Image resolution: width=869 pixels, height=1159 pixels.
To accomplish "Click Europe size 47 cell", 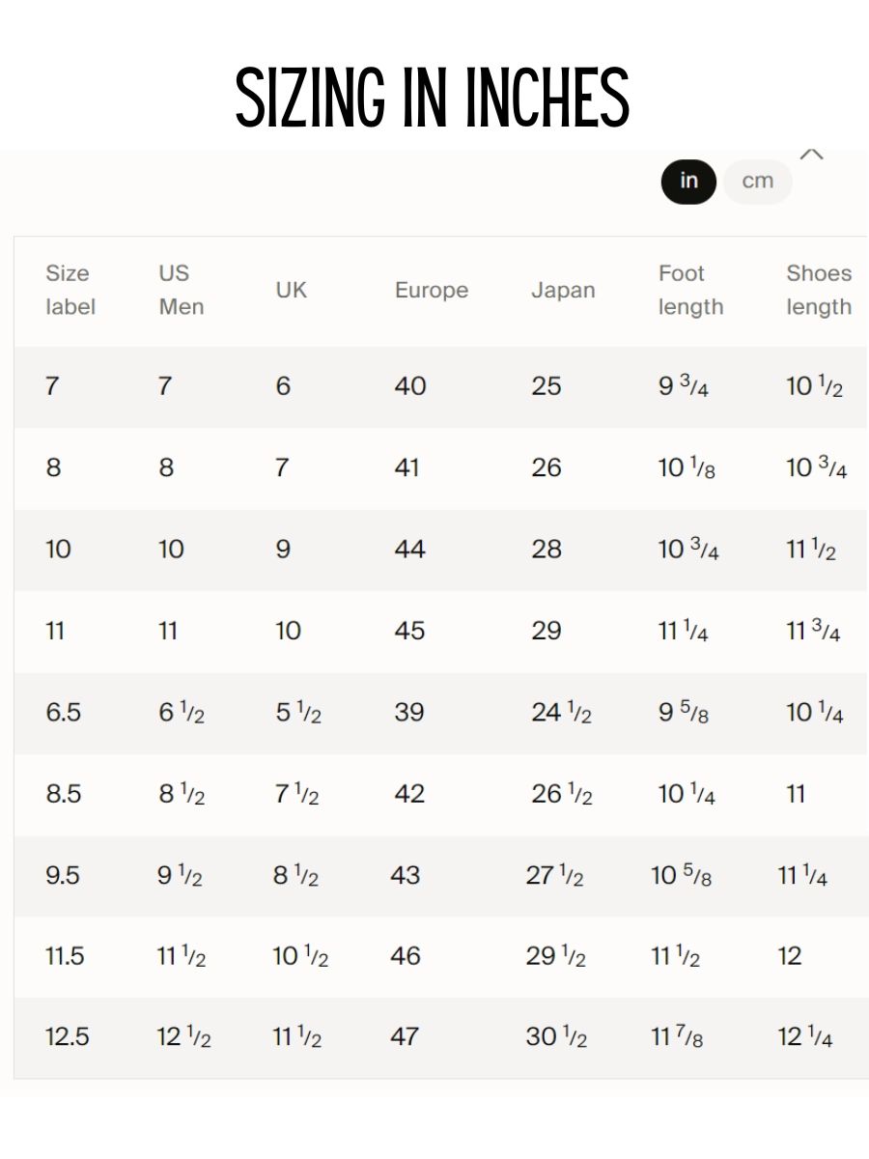I will point(405,1037).
